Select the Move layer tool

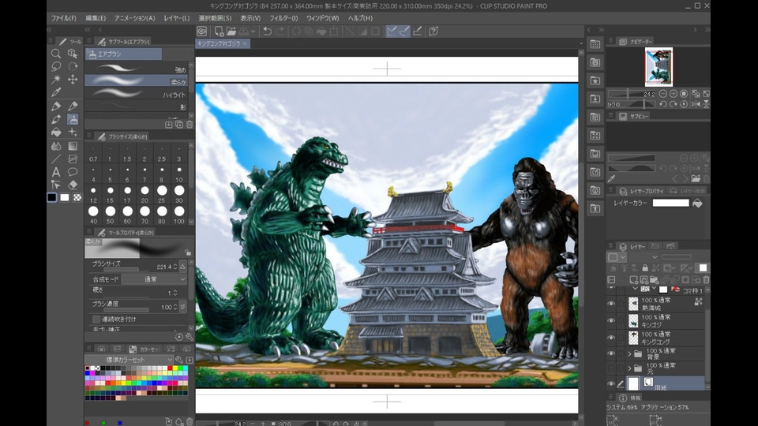[x=73, y=79]
